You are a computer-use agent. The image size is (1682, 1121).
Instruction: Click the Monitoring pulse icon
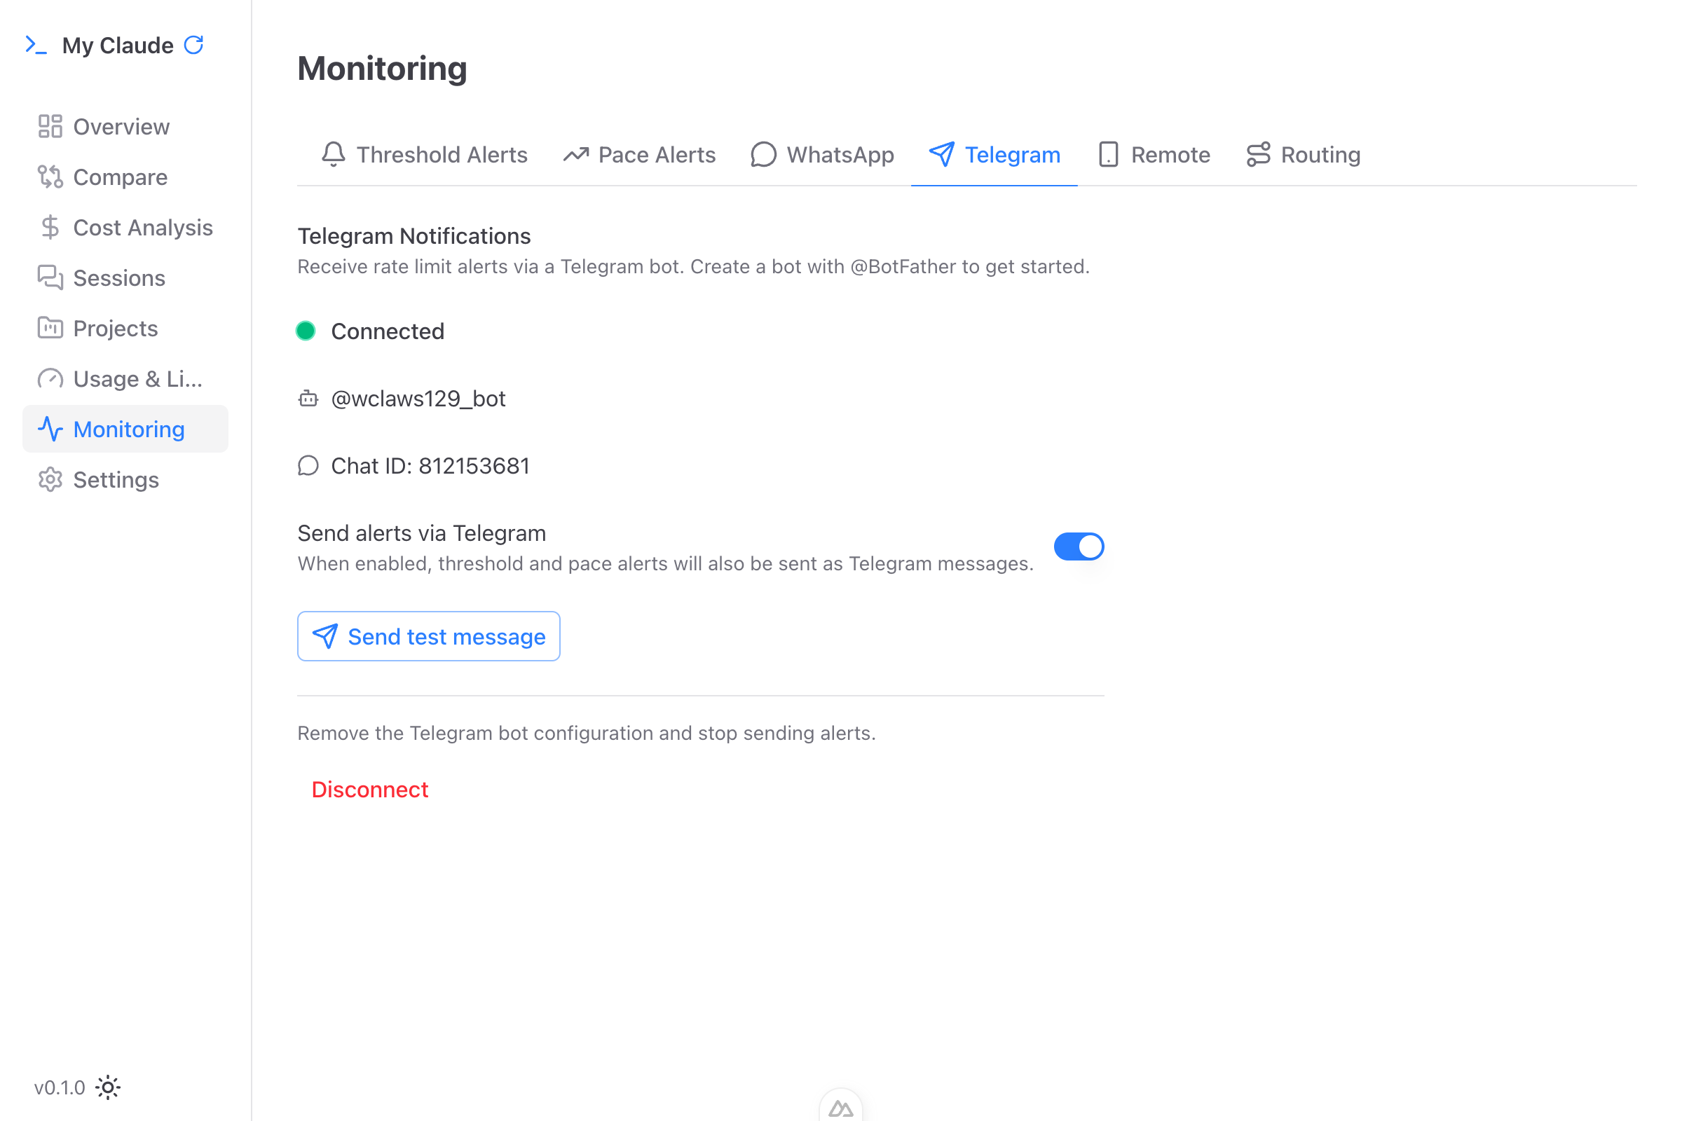pyautogui.click(x=50, y=429)
